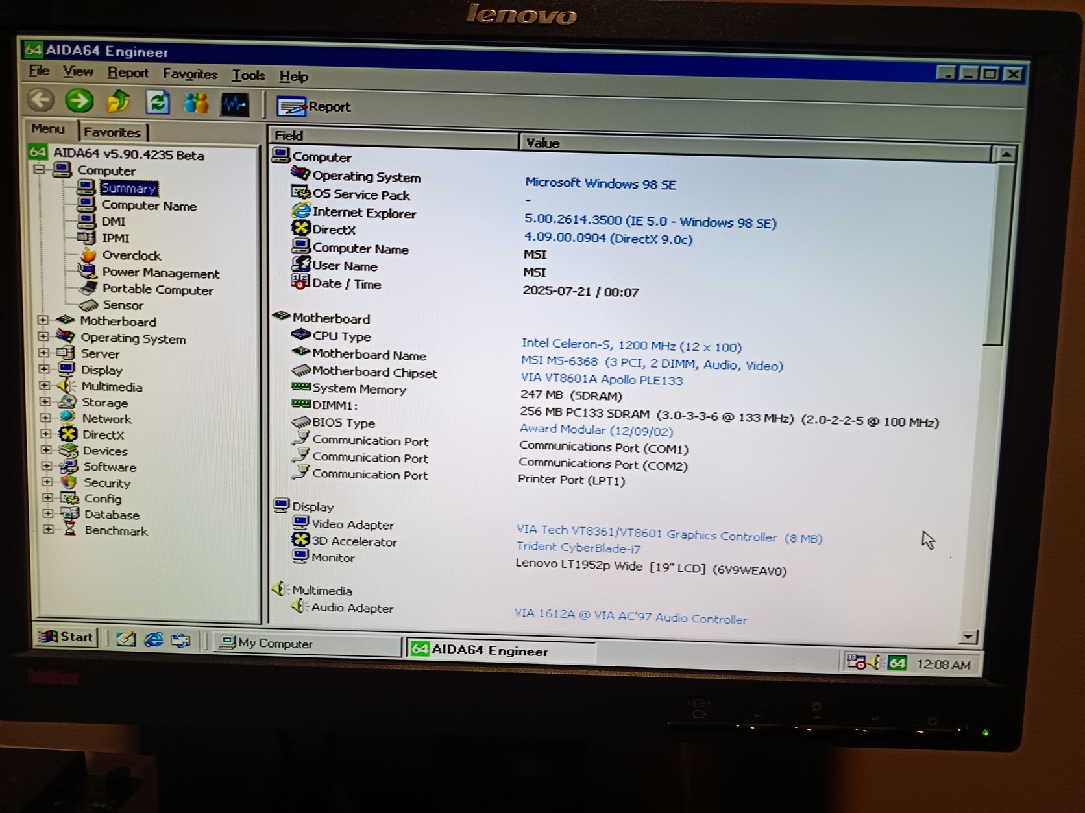The height and width of the screenshot is (813, 1085).
Task: Expand the Multimedia tree node
Action: (x=45, y=385)
